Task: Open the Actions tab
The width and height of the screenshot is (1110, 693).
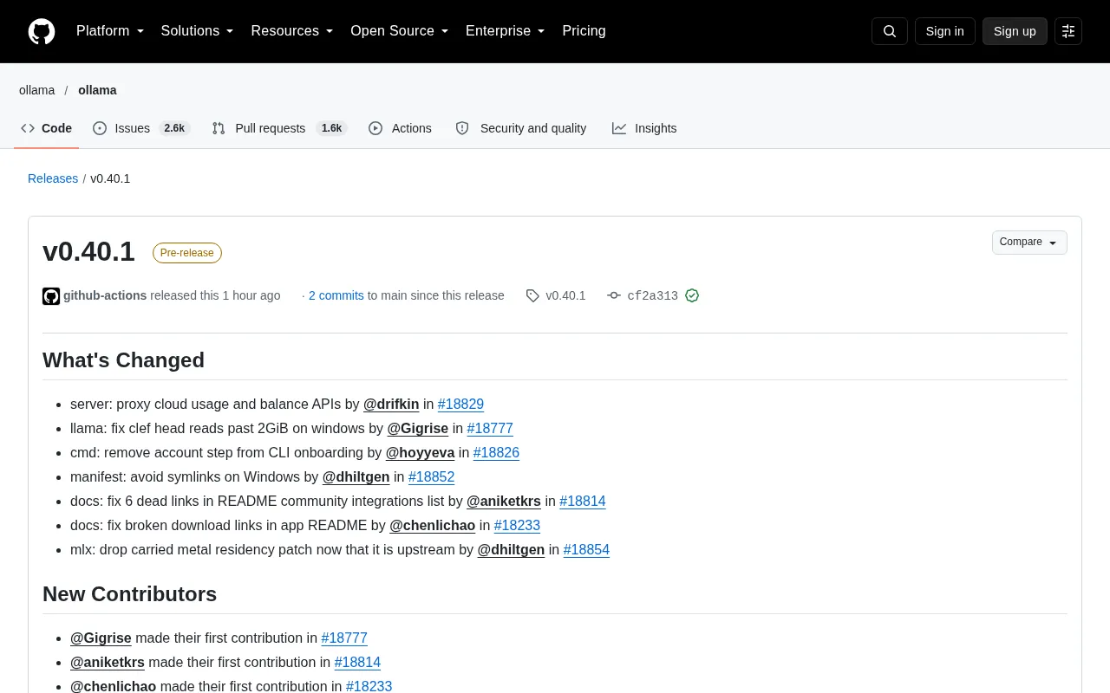Action: coord(400,128)
